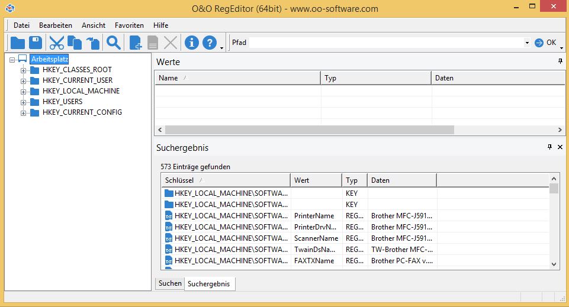The image size is (569, 307).
Task: Sort Werte list by Name column
Action: tap(237, 78)
